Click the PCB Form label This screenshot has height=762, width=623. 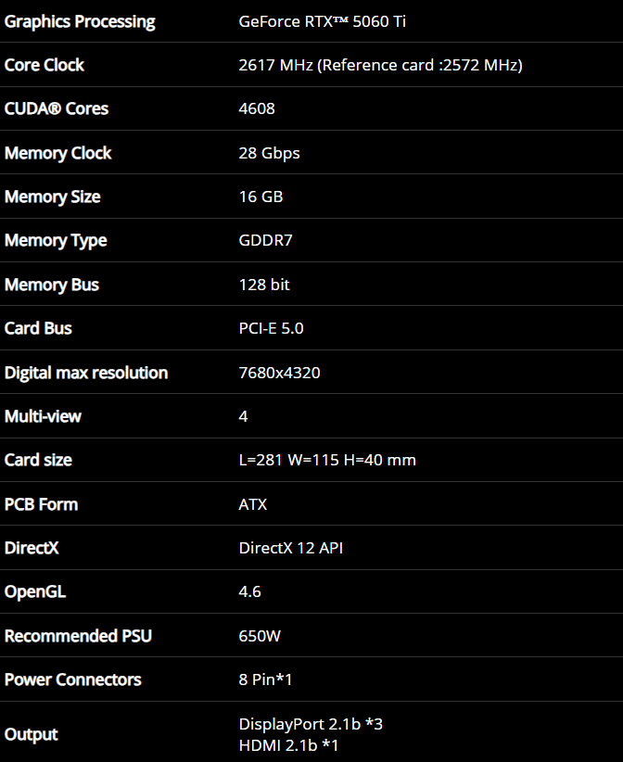41,504
